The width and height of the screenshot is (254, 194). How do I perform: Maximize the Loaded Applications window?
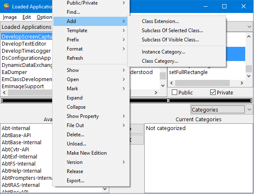point(224,6)
